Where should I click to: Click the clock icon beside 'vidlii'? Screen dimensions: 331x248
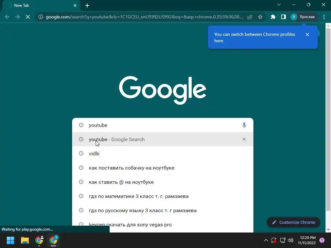point(81,153)
